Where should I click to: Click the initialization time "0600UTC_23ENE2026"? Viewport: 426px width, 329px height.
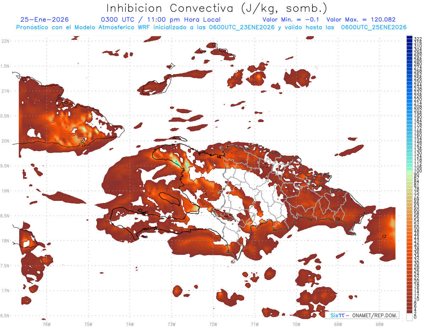tap(241, 27)
